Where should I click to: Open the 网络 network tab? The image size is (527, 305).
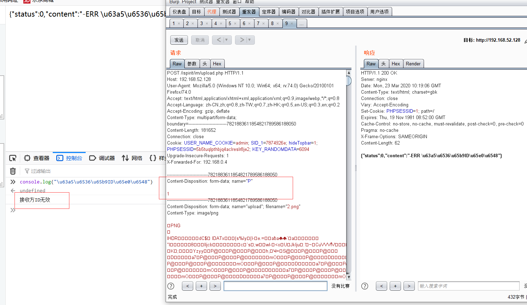132,158
